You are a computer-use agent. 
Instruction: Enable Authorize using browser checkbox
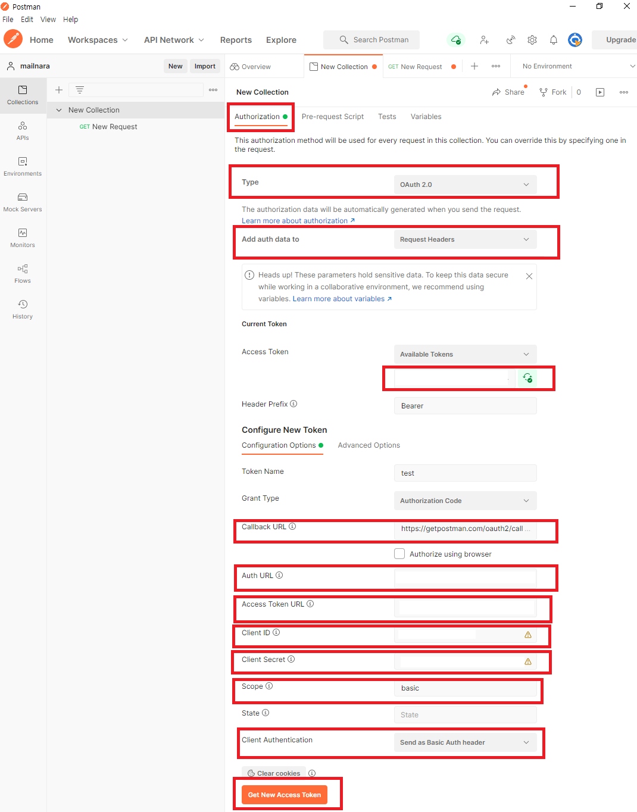(399, 554)
